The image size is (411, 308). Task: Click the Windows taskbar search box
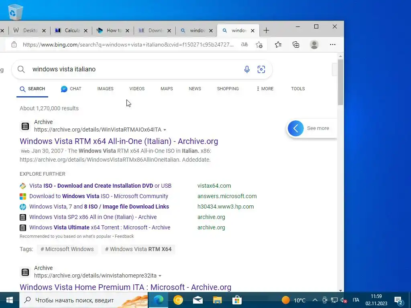click(x=84, y=300)
